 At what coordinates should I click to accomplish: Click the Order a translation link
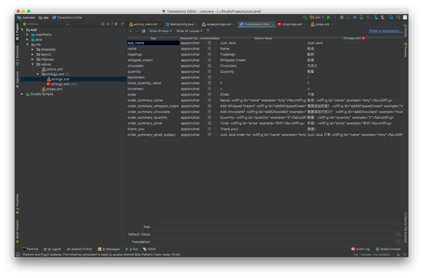point(385,31)
